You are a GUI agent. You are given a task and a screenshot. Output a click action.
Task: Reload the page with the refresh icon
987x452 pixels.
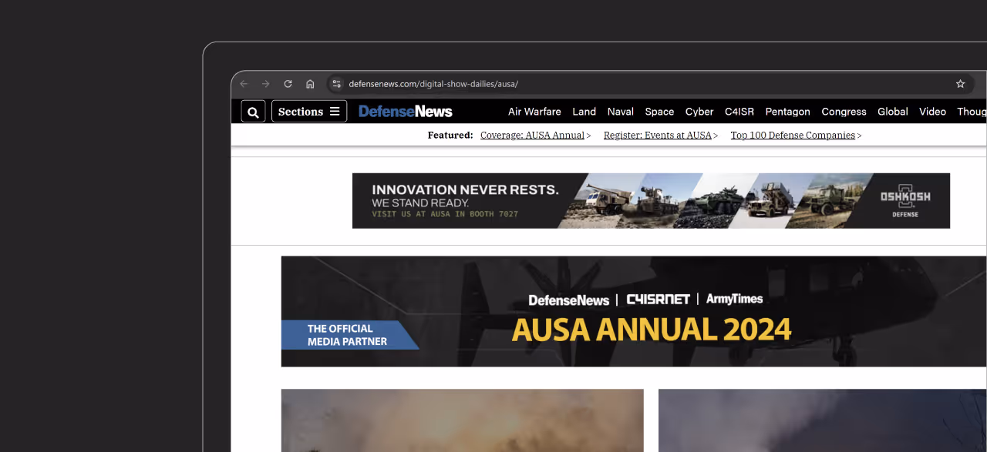[x=288, y=84]
